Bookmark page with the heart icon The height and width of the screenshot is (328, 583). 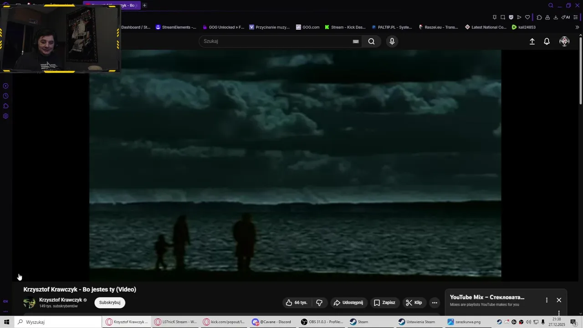527,17
